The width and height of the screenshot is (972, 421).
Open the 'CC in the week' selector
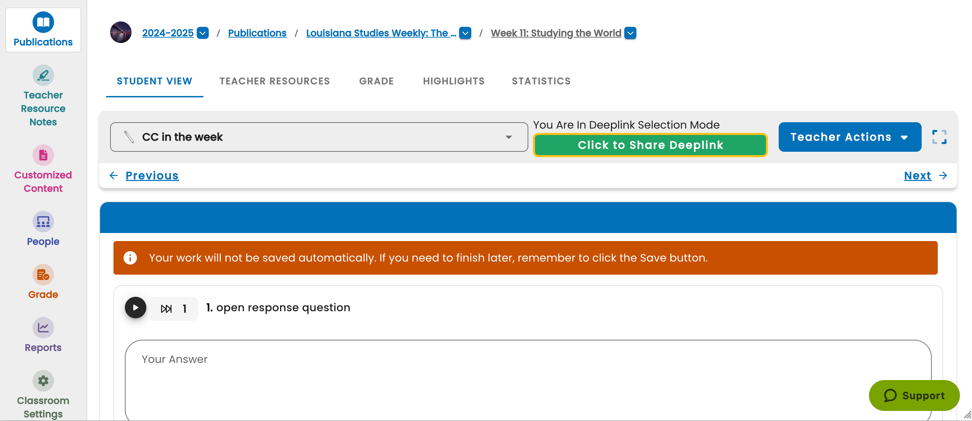click(x=319, y=137)
